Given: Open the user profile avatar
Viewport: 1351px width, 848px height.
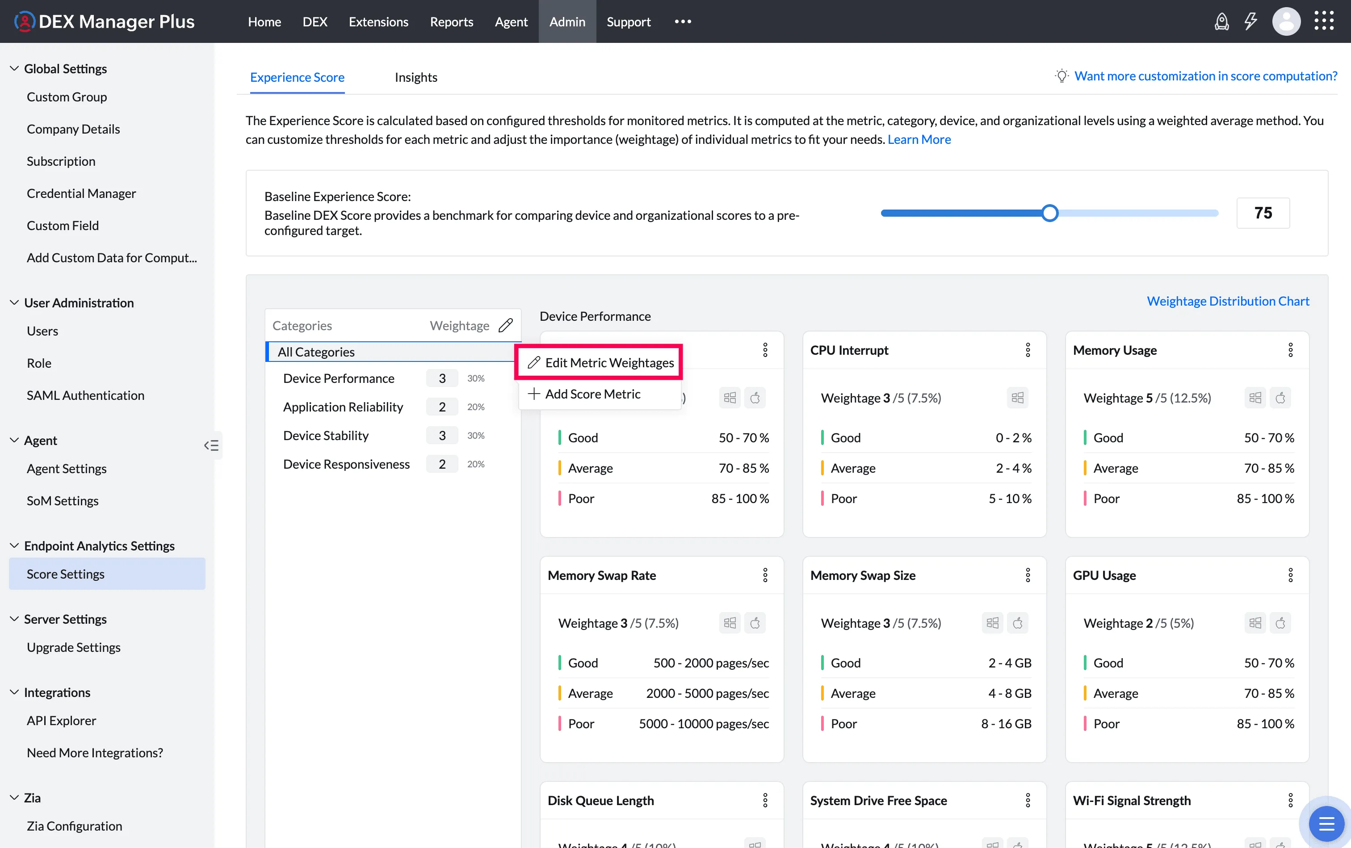Looking at the screenshot, I should [x=1286, y=22].
